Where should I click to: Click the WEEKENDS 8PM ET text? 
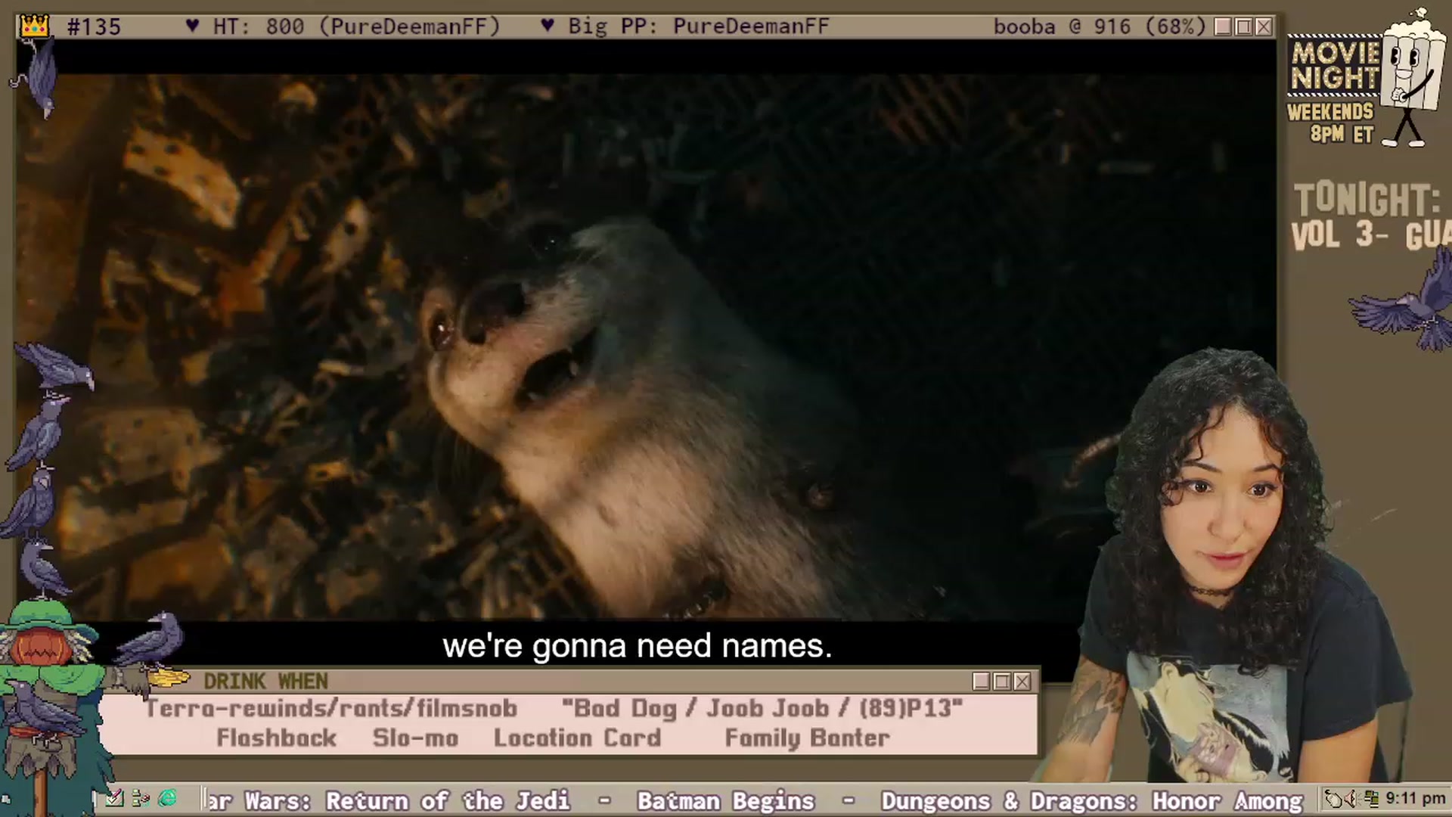1330,123
